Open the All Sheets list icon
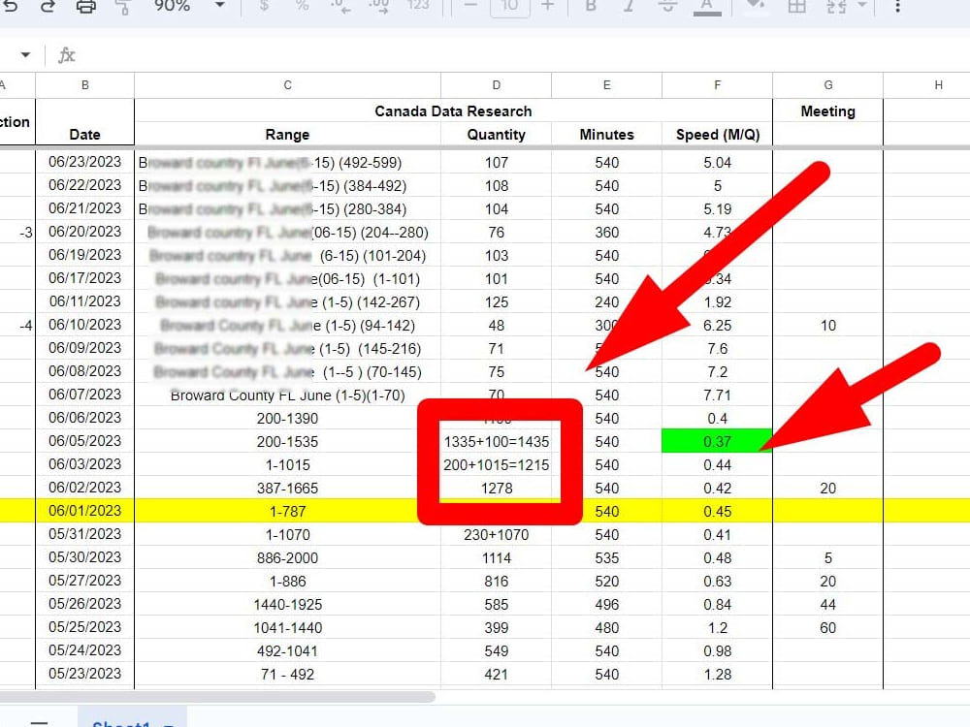Viewport: 970px width, 727px height. (39, 722)
